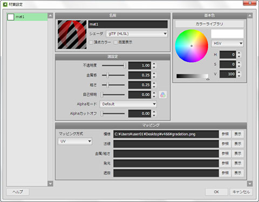Click 表示 for the 法線 map row
Image resolution: width=259 pixels, height=202 pixels.
238,144
